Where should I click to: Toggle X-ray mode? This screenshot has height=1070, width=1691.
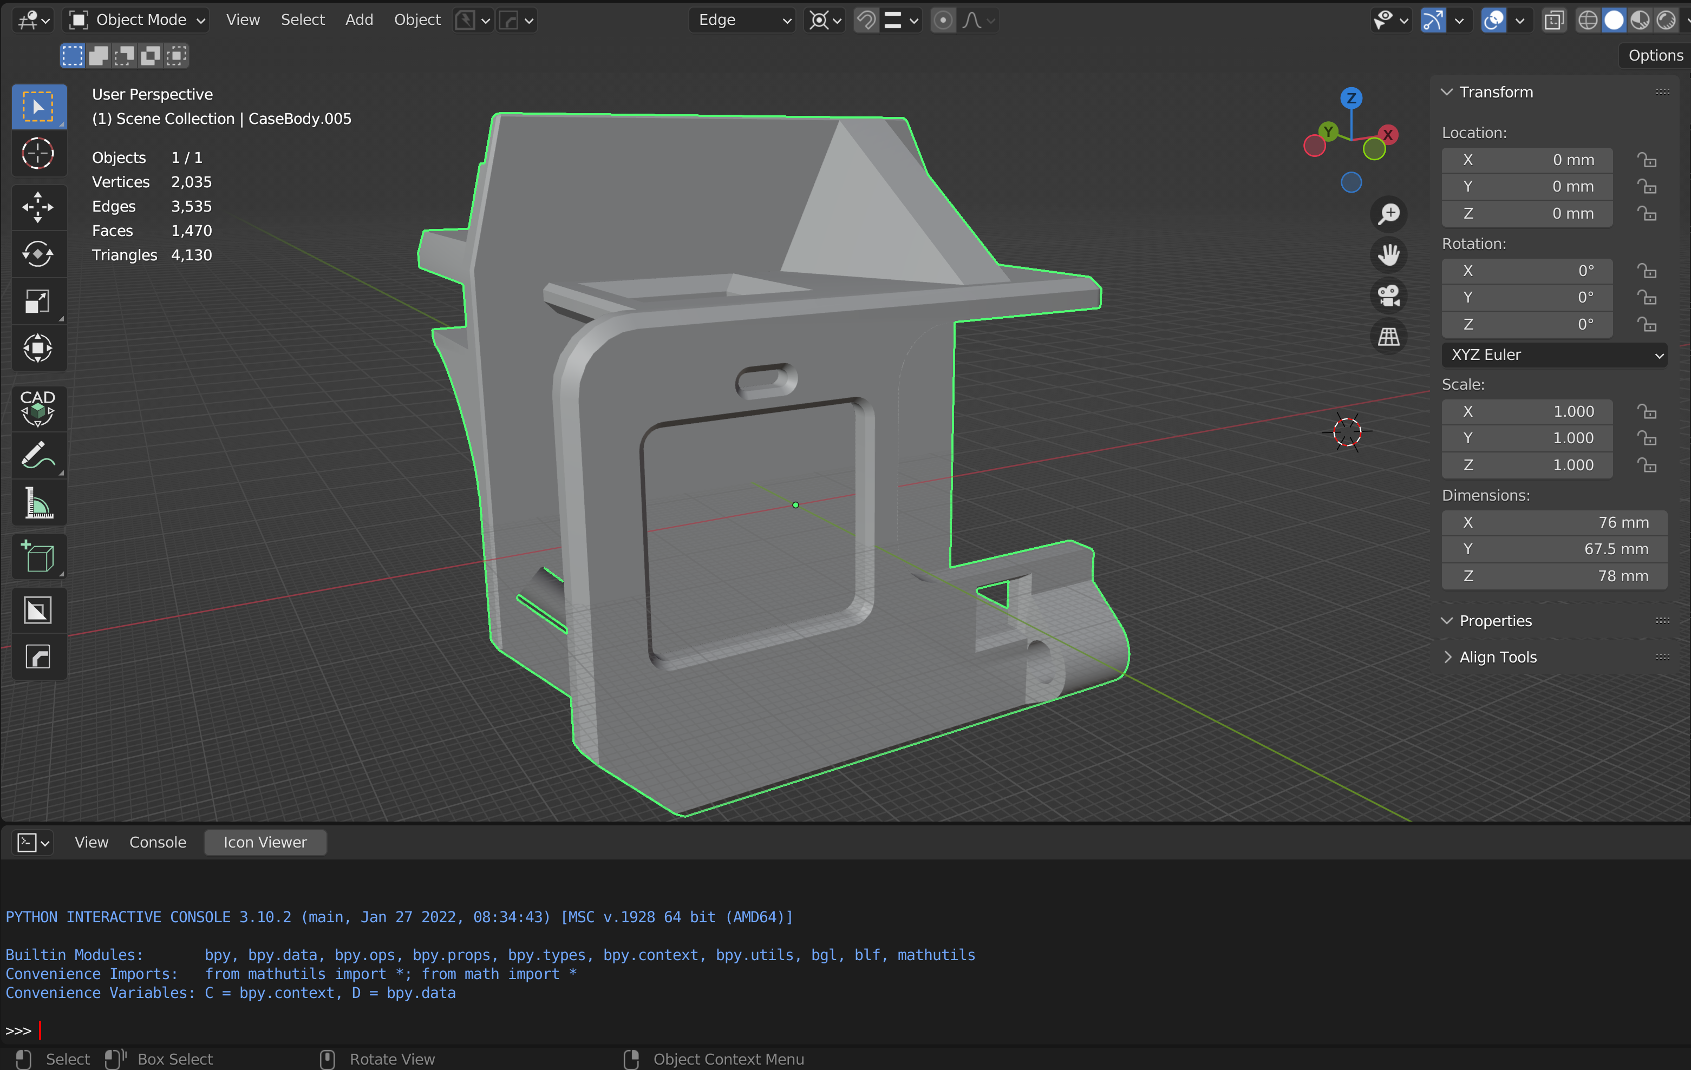pyautogui.click(x=1554, y=21)
